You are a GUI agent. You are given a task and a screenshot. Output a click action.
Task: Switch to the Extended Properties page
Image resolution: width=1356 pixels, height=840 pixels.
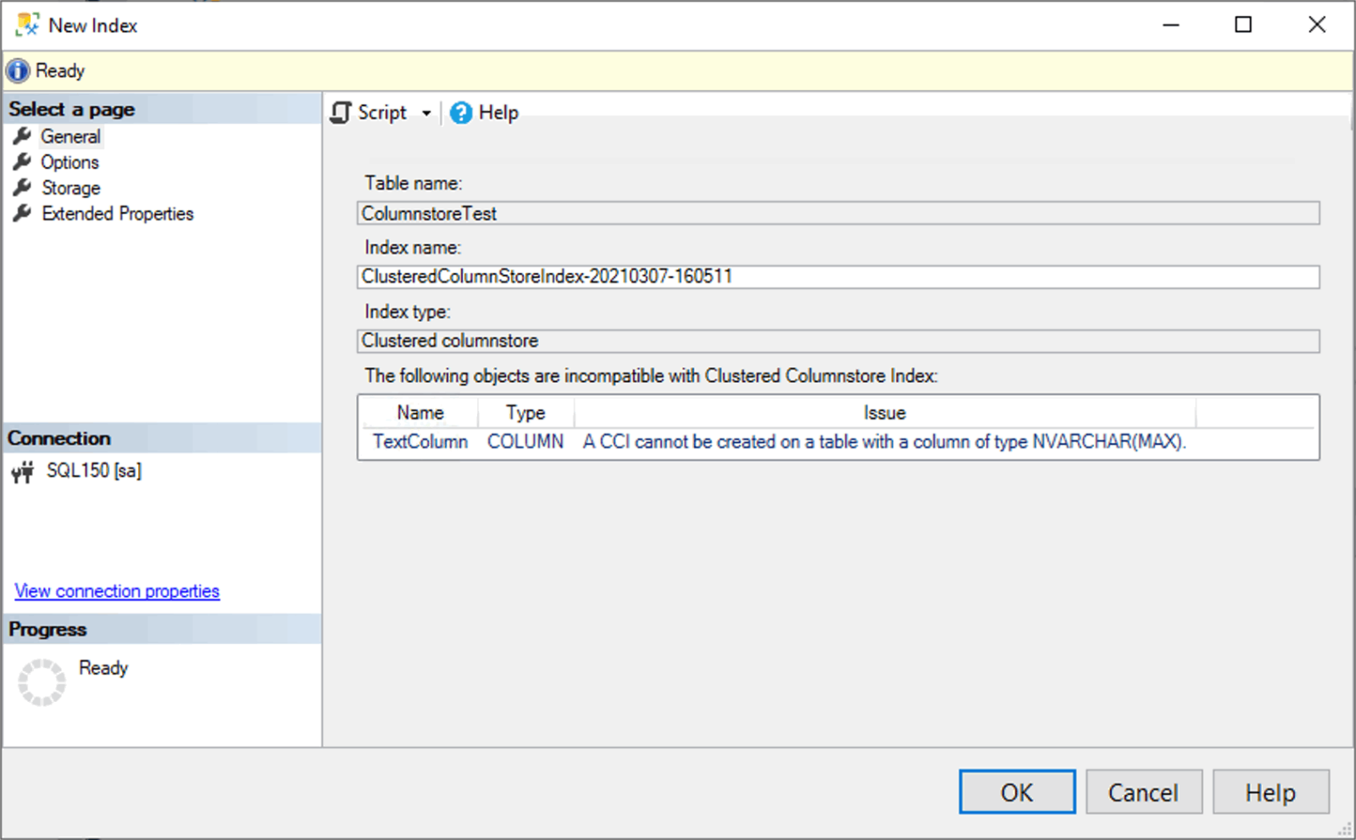[117, 214]
